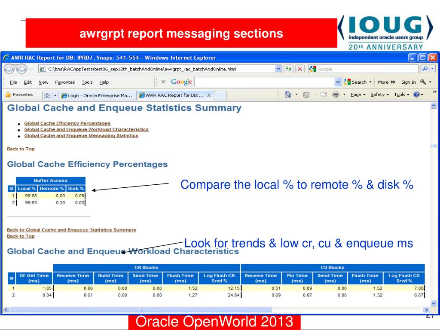Click Global Cache and Enqueue Workload Characteristics link
The width and height of the screenshot is (440, 330).
[x=86, y=129]
